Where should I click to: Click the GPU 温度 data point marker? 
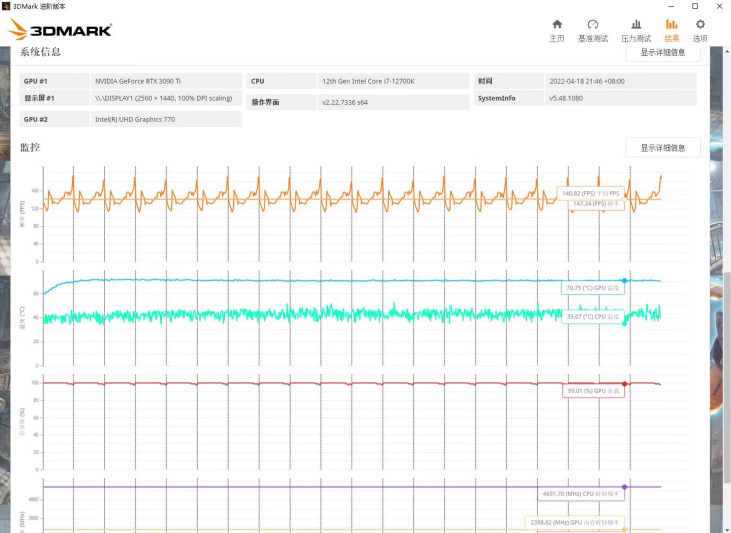click(624, 281)
